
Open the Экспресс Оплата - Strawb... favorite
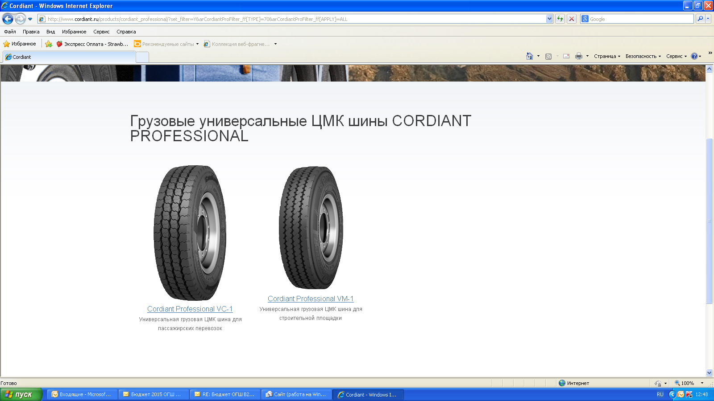click(x=92, y=44)
